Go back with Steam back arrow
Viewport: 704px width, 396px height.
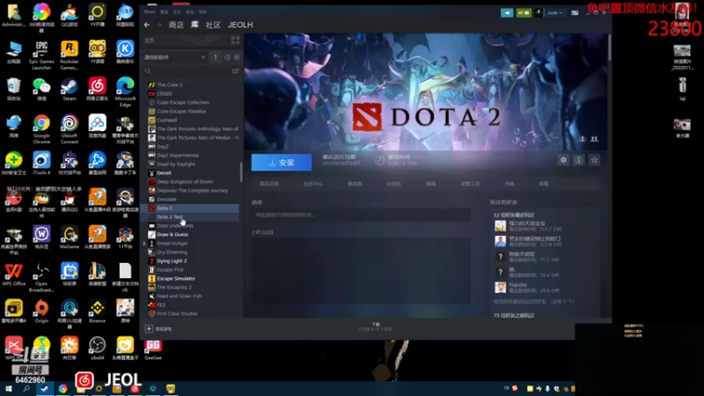147,25
